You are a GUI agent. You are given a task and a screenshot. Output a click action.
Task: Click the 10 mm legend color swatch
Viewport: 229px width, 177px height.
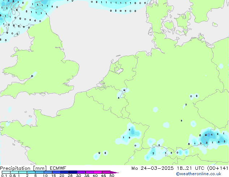tap(48, 172)
